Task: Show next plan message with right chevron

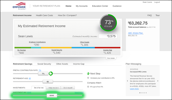Action: pos(158,81)
